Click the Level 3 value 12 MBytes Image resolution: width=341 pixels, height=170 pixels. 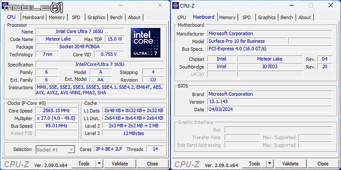tap(133, 133)
